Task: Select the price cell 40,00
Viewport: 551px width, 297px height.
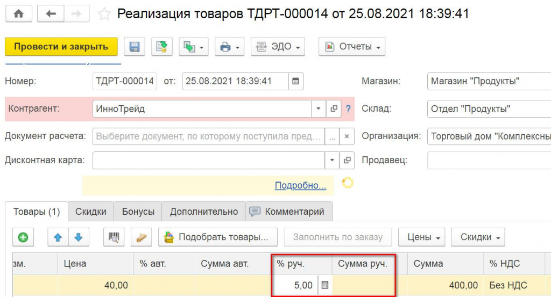Action: tap(95, 285)
